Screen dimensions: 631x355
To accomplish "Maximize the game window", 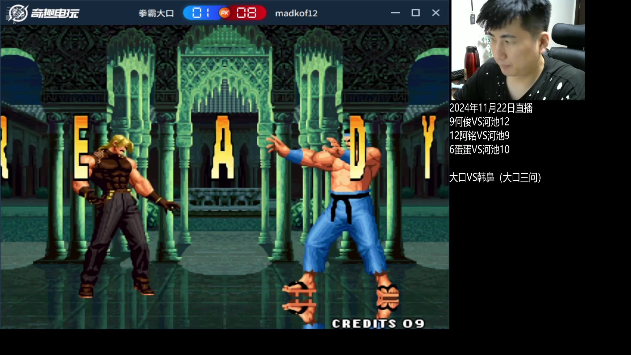I will (x=416, y=13).
